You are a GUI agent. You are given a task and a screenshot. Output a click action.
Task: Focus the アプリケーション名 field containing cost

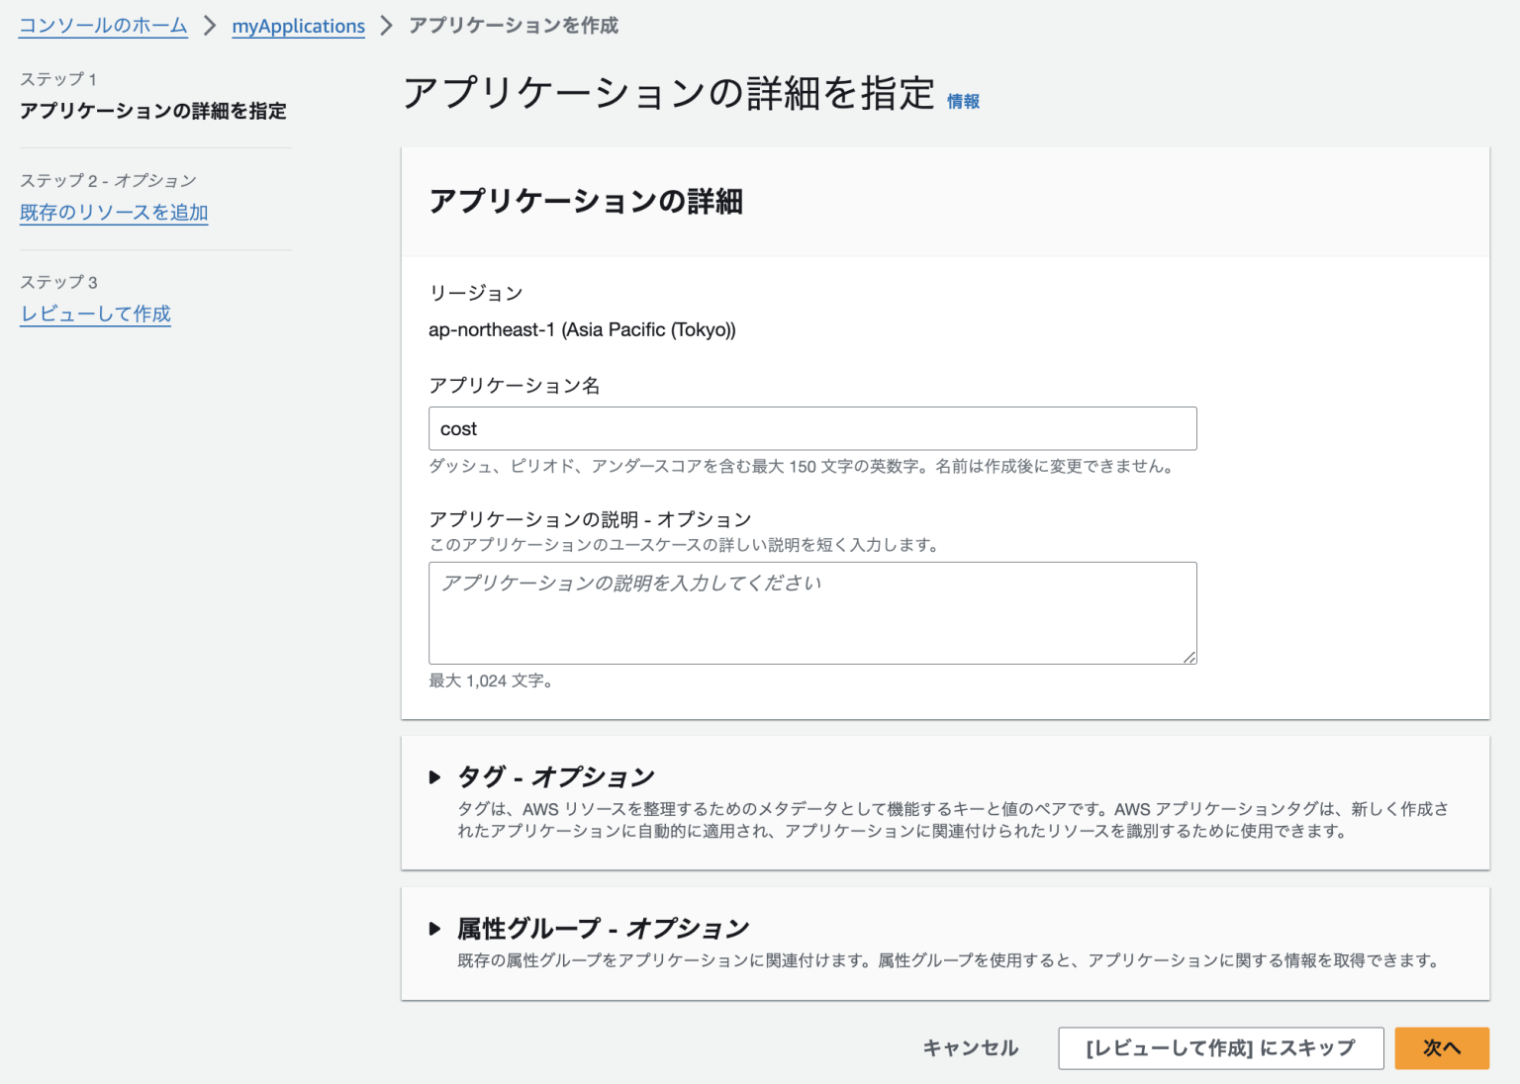click(811, 428)
